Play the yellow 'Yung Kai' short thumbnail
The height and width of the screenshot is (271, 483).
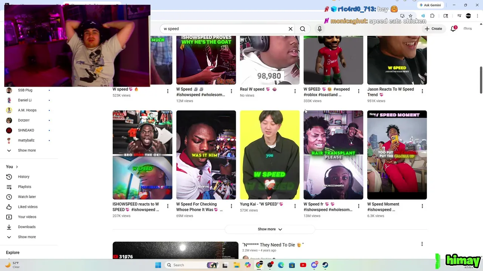[x=270, y=155]
